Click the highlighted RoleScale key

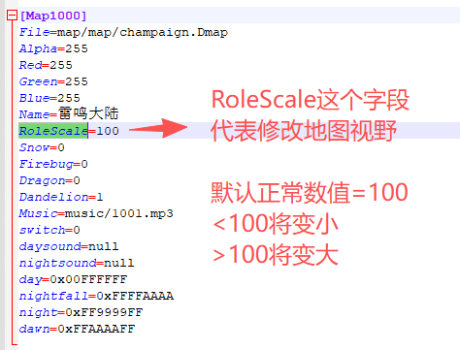click(x=53, y=131)
